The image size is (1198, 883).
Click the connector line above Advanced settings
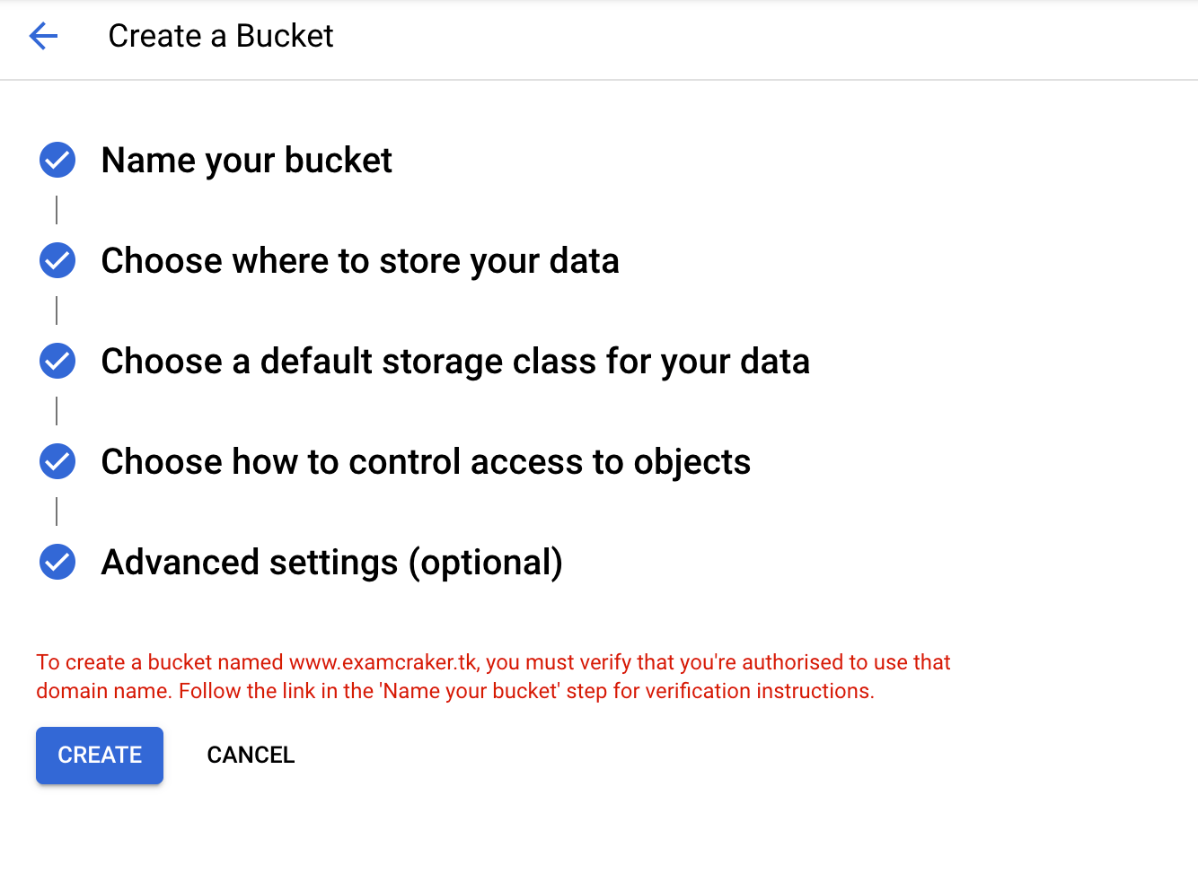[x=57, y=511]
